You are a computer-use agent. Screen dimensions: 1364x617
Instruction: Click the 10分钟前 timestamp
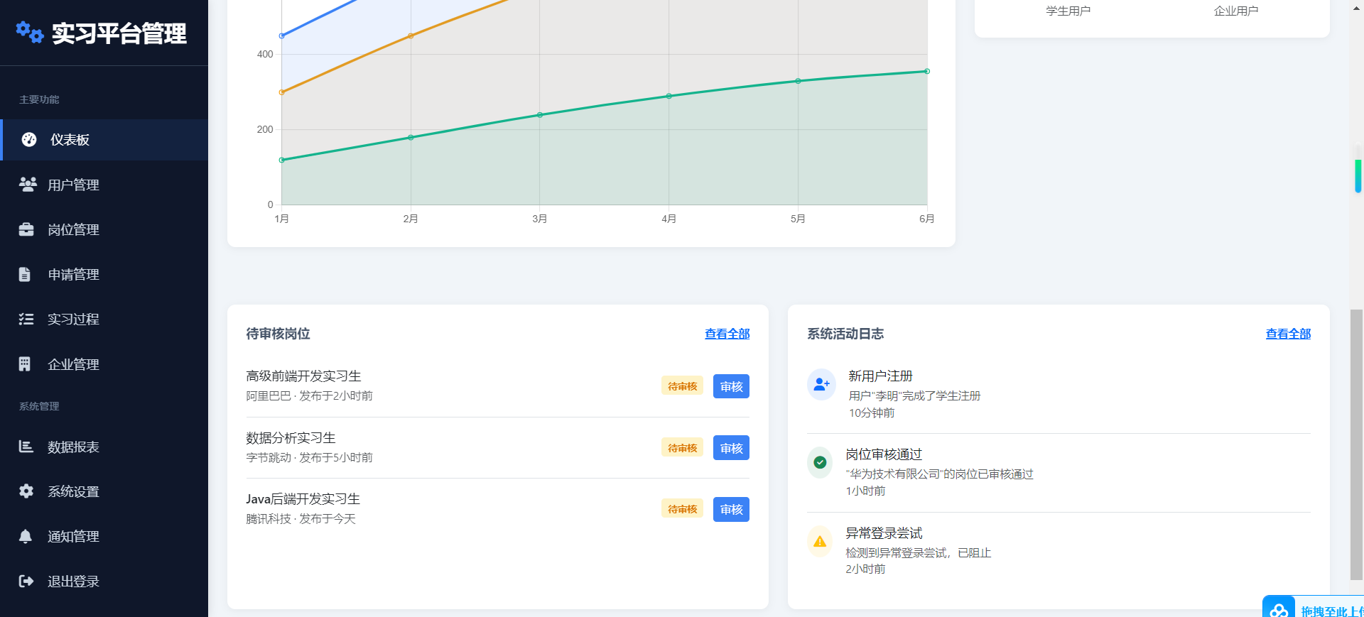coord(872,413)
